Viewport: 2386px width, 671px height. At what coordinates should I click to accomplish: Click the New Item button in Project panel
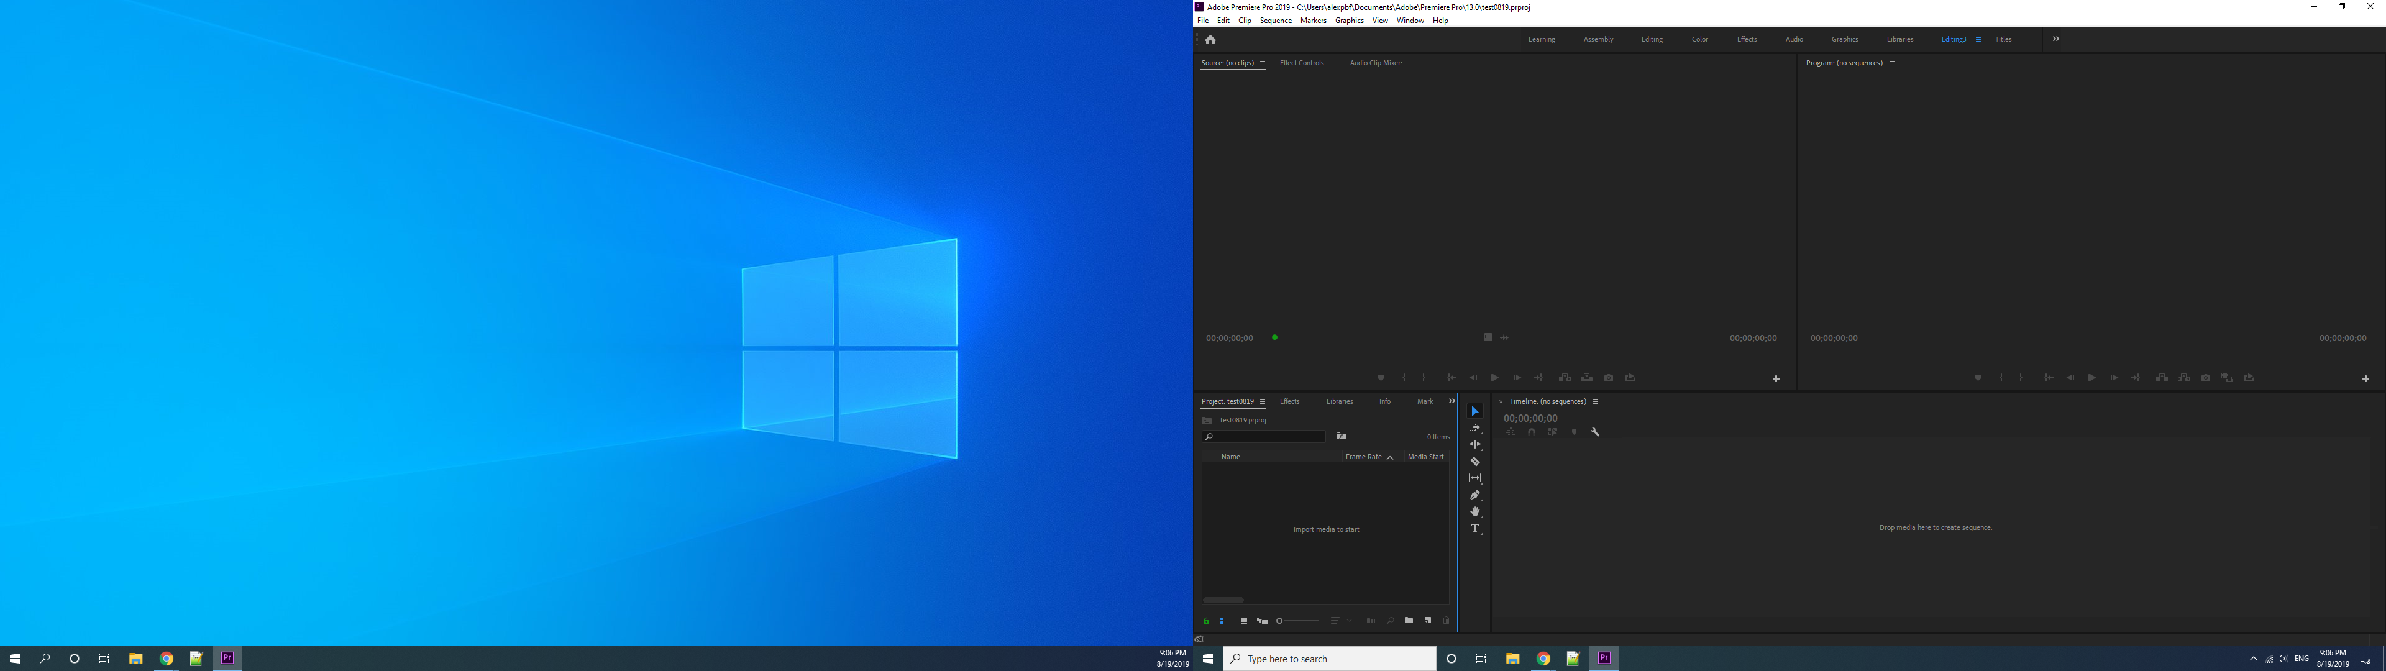[x=1427, y=619]
